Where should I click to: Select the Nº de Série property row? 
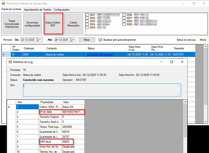(x=50, y=112)
